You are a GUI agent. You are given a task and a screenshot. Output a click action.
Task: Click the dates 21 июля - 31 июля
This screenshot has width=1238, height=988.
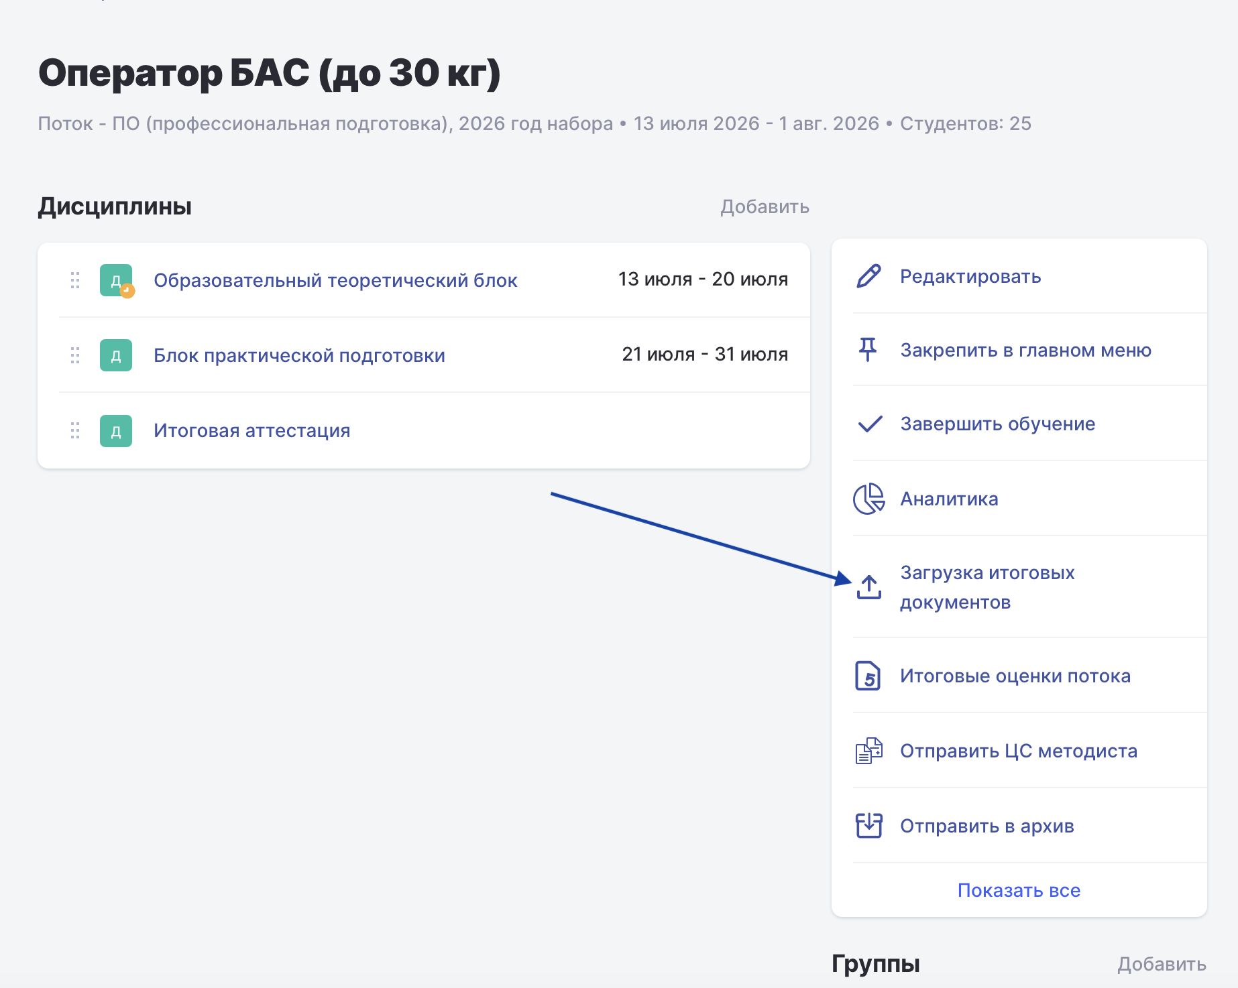(x=705, y=354)
